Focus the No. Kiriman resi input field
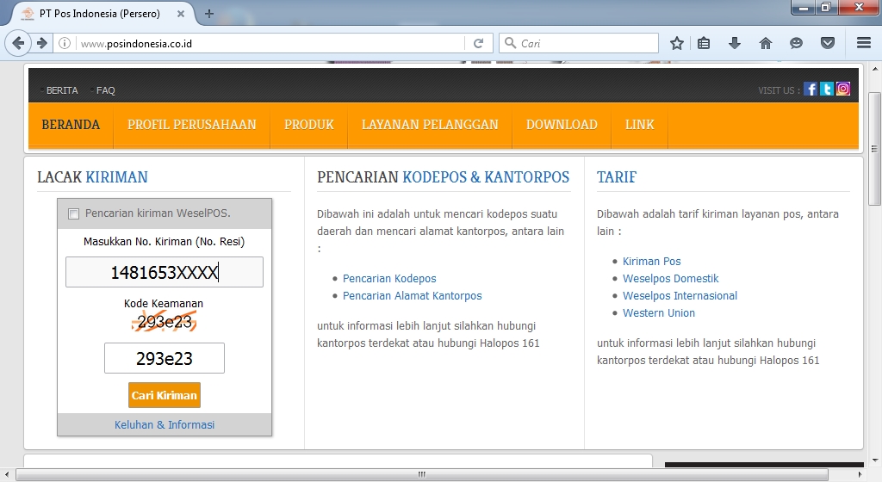Viewport: 882px width, 482px height. [x=165, y=272]
